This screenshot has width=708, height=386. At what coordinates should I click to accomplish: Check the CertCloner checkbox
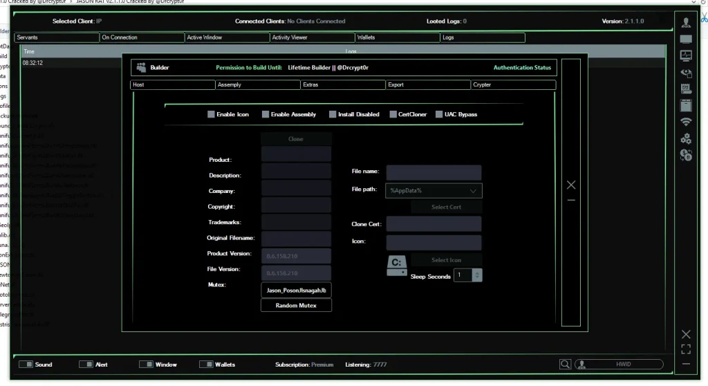pyautogui.click(x=393, y=114)
